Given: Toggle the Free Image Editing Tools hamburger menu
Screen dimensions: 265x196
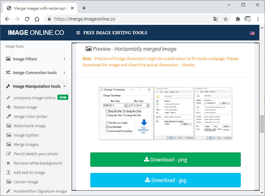Looking at the screenshot, I should pos(78,33).
